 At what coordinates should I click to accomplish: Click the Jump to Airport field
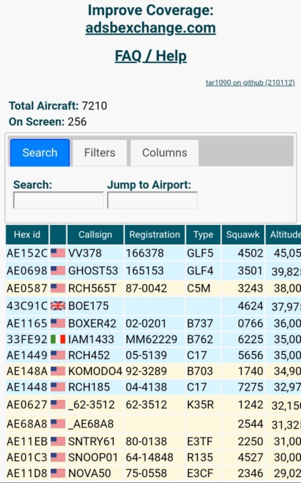pyautogui.click(x=152, y=200)
